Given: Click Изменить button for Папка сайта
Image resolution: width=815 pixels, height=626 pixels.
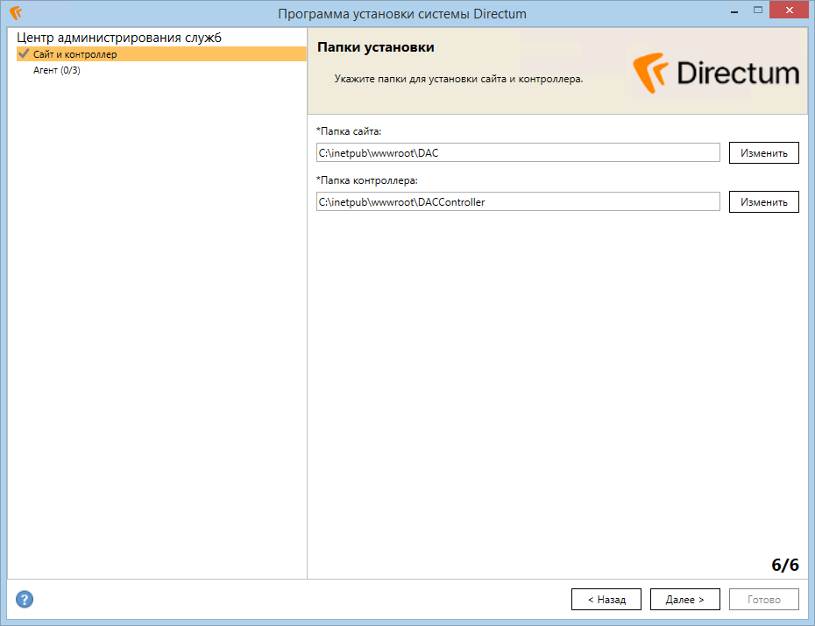Looking at the screenshot, I should [x=763, y=153].
